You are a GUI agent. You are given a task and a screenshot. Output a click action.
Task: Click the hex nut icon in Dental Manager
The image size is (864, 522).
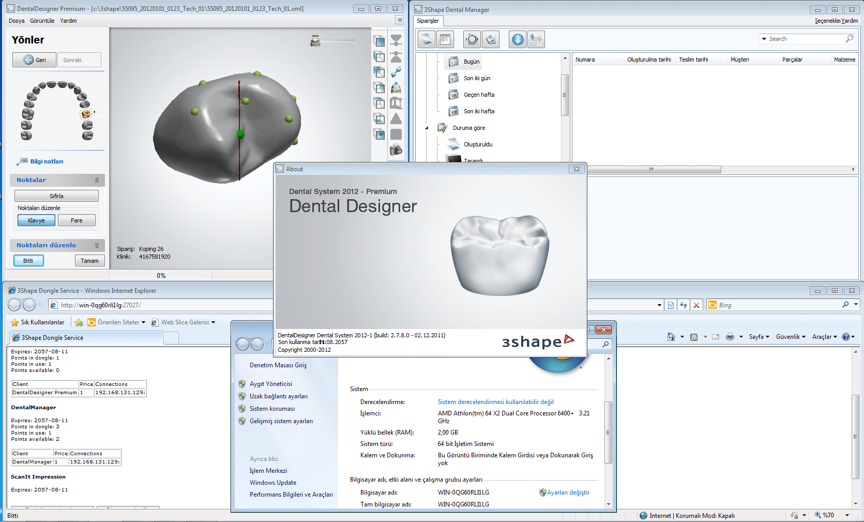(x=472, y=39)
